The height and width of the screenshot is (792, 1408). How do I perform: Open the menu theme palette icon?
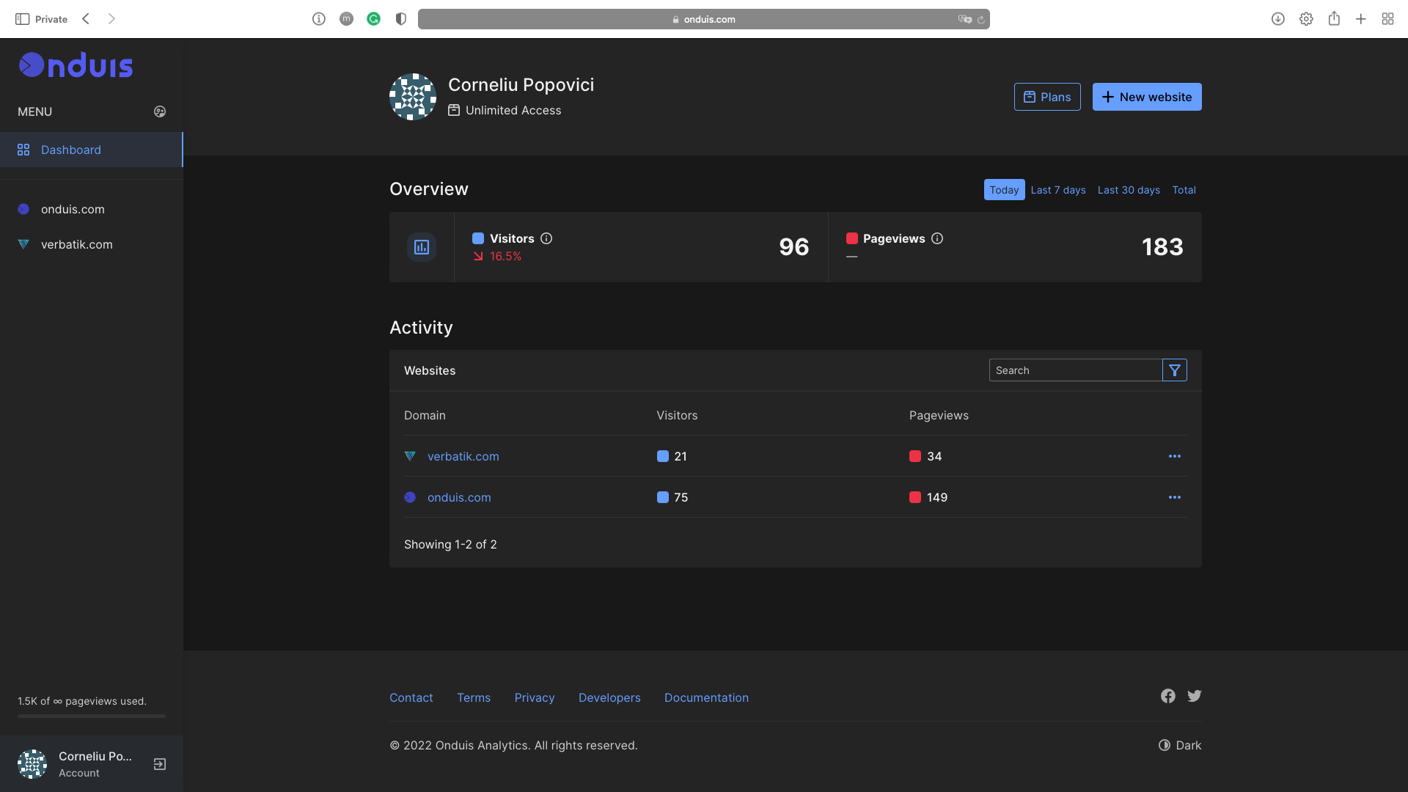tap(160, 111)
